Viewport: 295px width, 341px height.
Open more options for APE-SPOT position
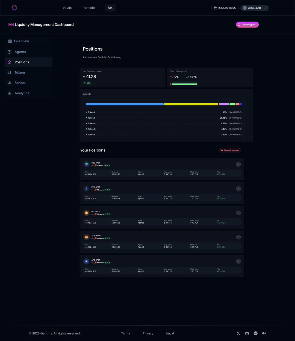pos(238,261)
